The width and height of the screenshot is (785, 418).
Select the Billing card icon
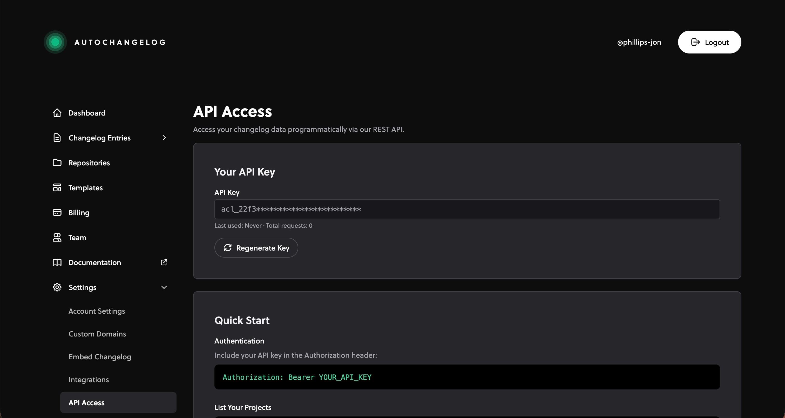[x=57, y=212]
